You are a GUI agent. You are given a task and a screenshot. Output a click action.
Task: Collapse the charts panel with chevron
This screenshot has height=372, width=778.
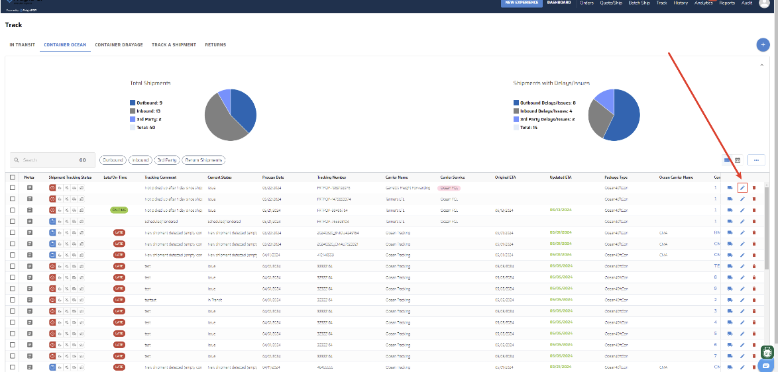point(762,65)
